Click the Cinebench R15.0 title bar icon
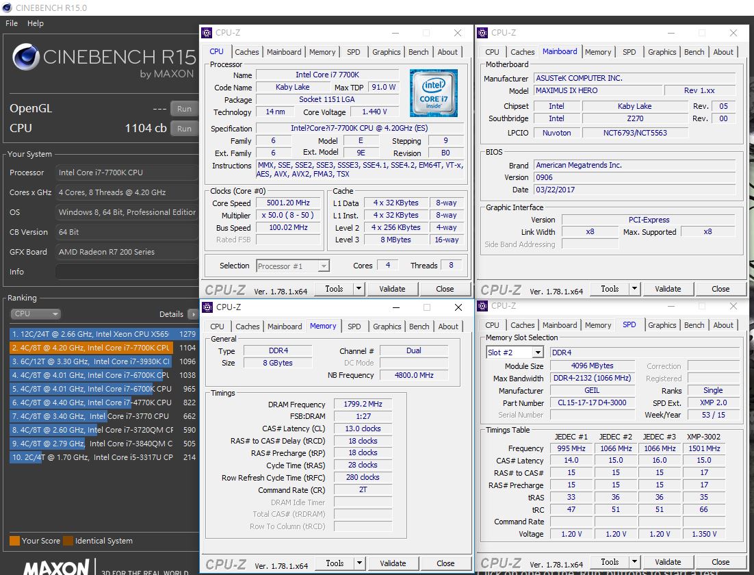Screen dimensions: 754x575 point(7,8)
